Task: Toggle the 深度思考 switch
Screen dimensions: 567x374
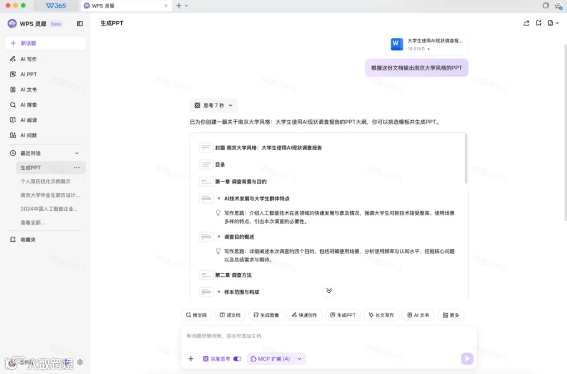Action: point(237,359)
